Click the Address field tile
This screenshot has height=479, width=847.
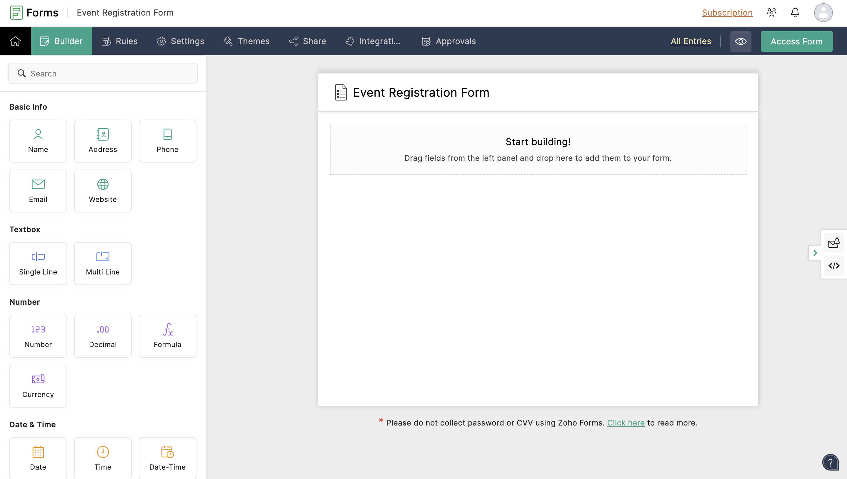coord(103,141)
